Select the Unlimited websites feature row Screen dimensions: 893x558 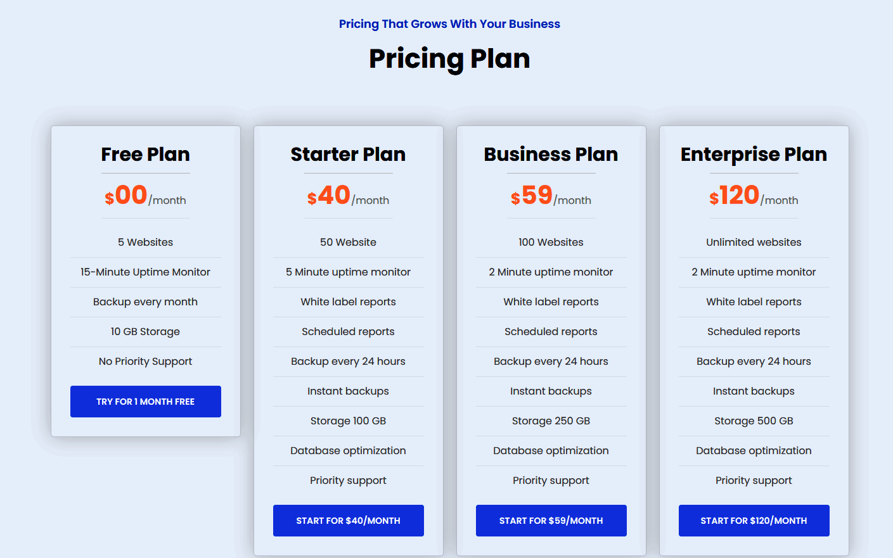click(x=754, y=242)
